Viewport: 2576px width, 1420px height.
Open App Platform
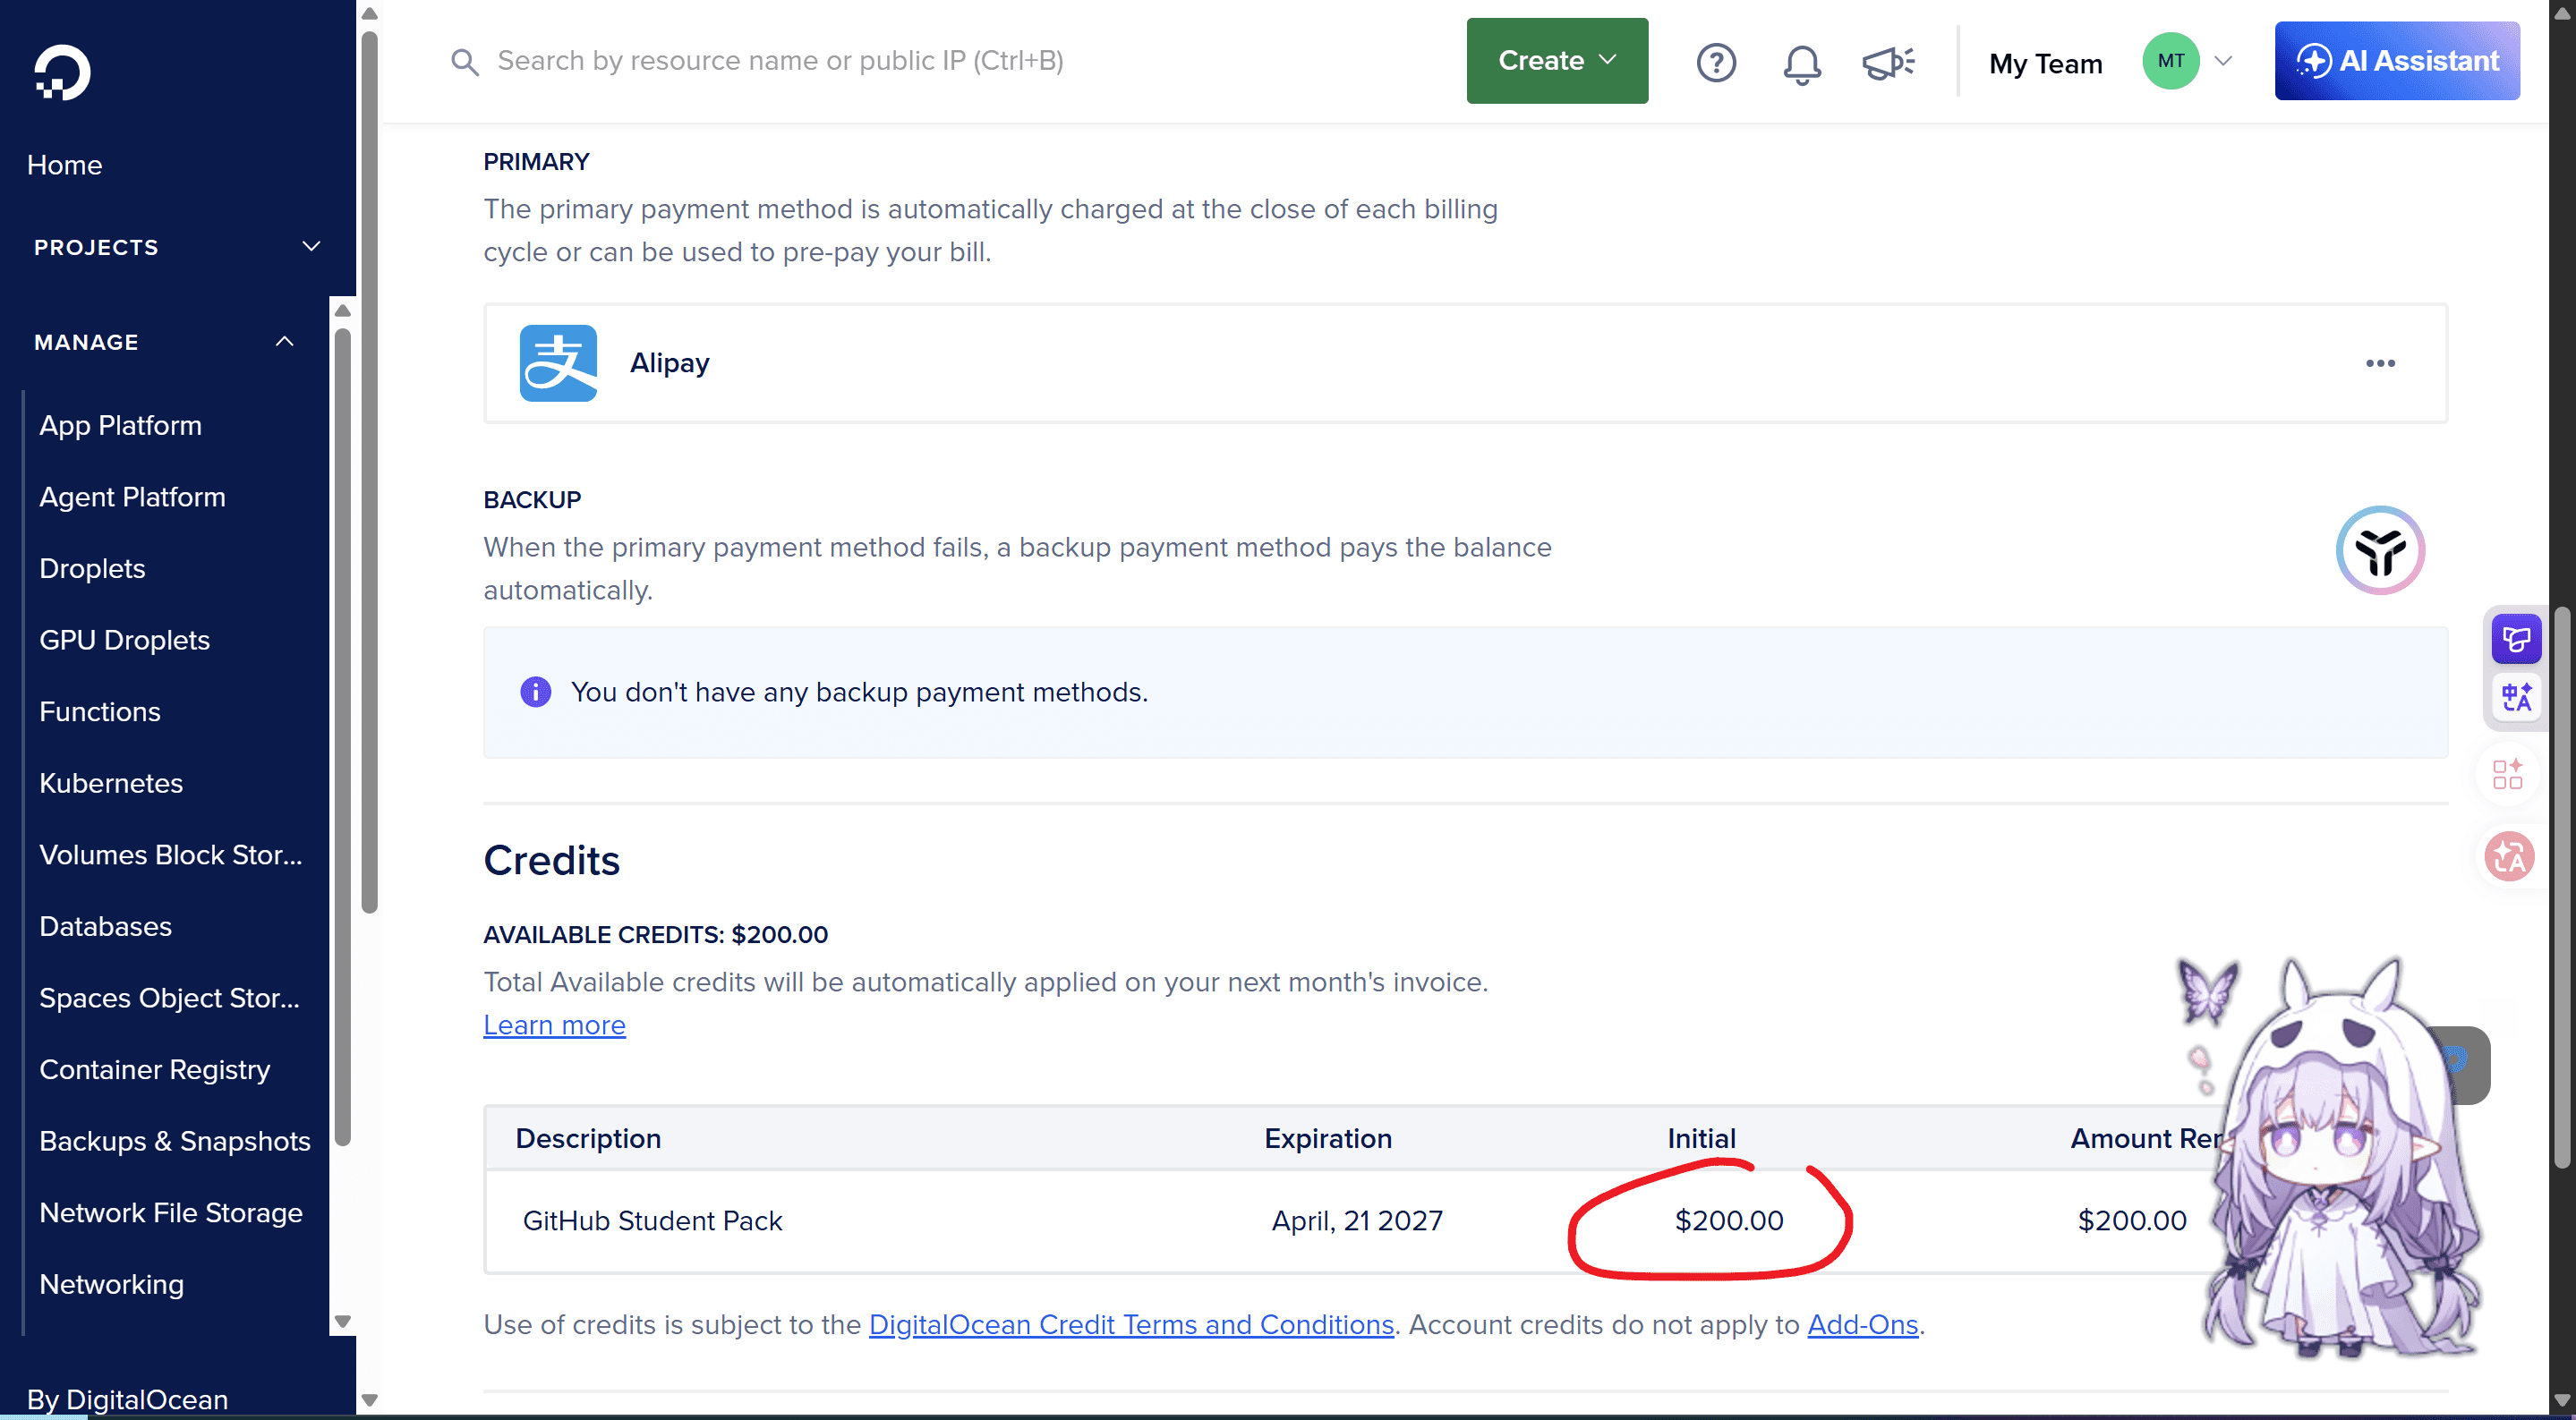pyautogui.click(x=121, y=425)
